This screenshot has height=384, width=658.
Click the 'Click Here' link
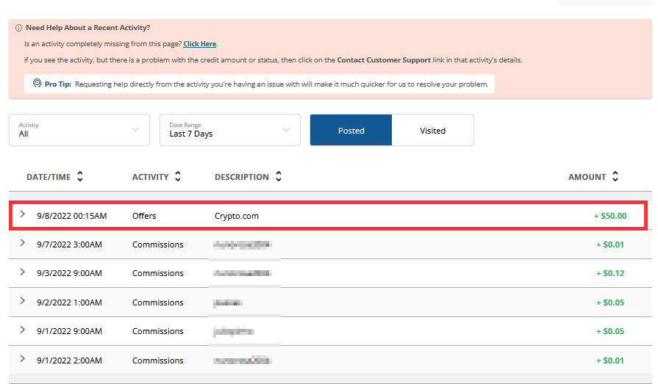[x=200, y=44]
